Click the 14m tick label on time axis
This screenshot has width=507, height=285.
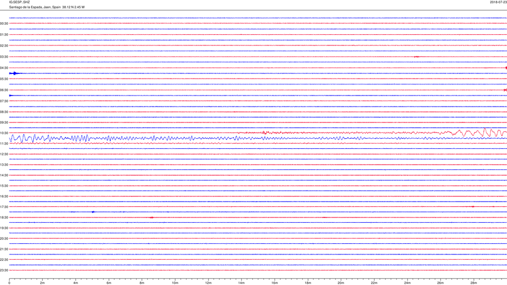(x=241, y=283)
